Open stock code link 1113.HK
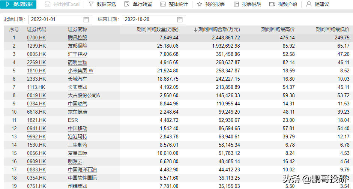Screen dimensions: 353x189 coord(36,87)
